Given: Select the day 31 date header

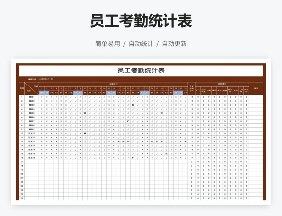Looking at the screenshot, I should pos(185,88).
